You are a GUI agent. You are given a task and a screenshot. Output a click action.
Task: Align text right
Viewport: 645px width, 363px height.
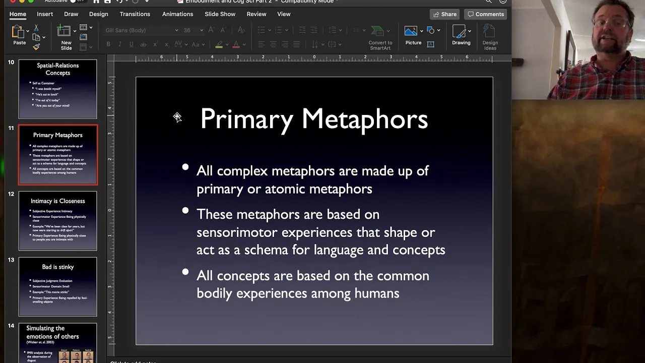click(285, 44)
